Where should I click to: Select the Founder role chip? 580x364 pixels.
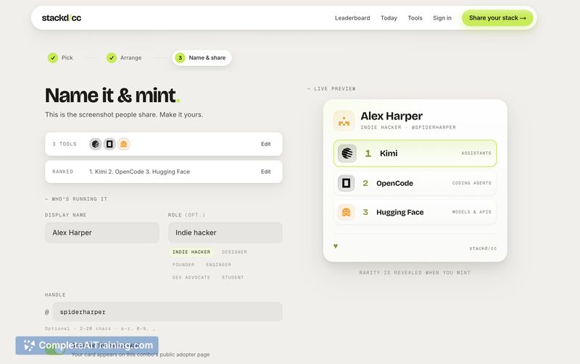click(x=183, y=265)
